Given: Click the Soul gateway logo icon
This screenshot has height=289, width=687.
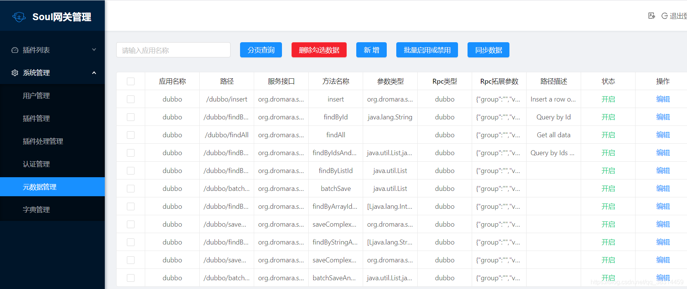Looking at the screenshot, I should pyautogui.click(x=19, y=17).
